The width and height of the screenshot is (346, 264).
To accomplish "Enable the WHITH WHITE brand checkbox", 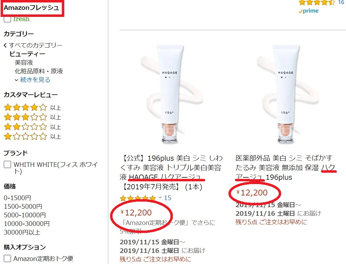I will pos(7,164).
